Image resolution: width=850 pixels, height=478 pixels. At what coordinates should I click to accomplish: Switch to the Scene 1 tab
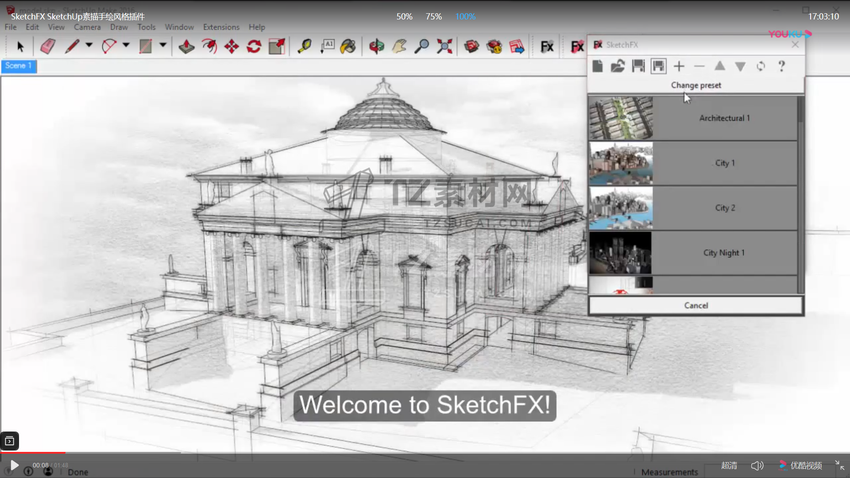click(x=19, y=66)
